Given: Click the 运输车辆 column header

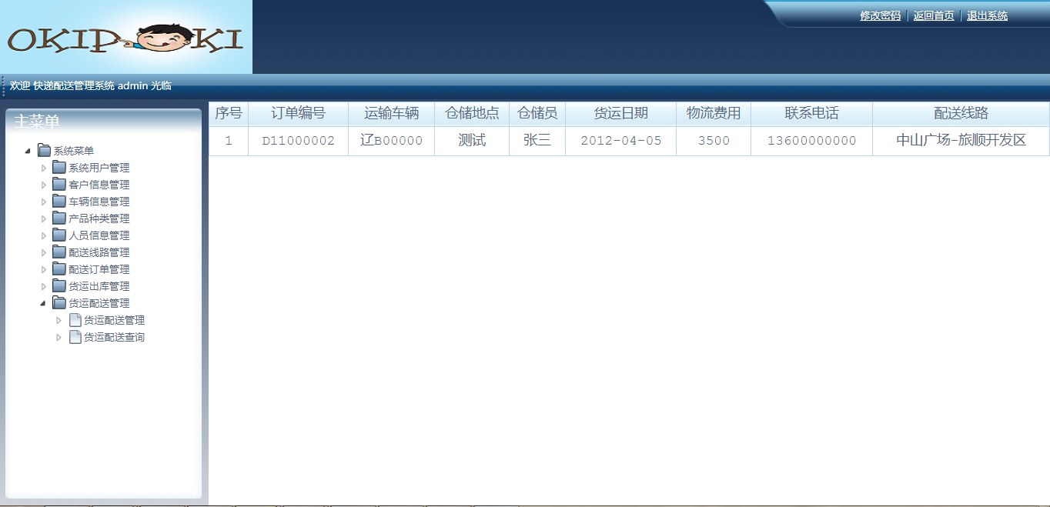Looking at the screenshot, I should [x=392, y=113].
